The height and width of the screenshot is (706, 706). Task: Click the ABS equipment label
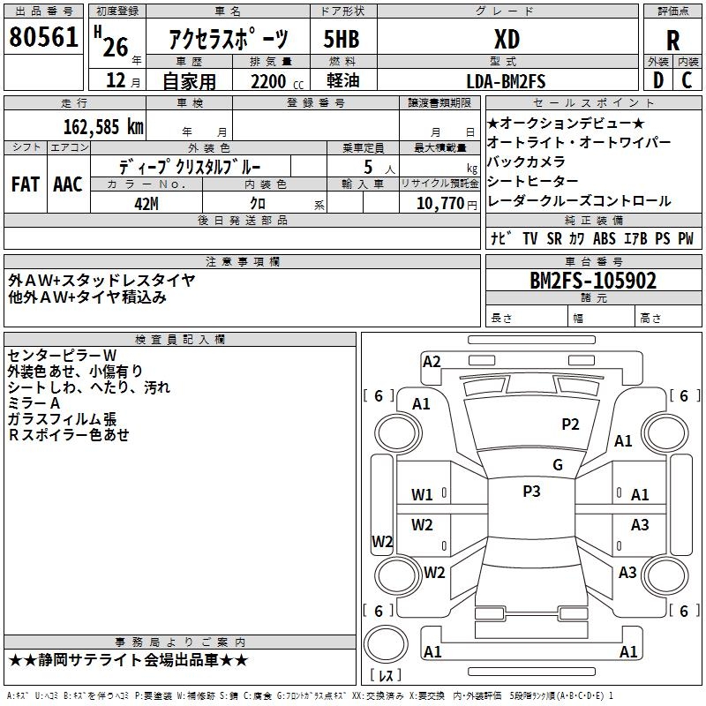pos(605,238)
